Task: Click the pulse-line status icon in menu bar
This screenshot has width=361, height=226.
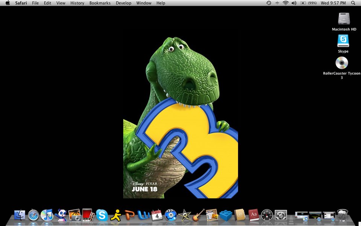Action: (277, 3)
